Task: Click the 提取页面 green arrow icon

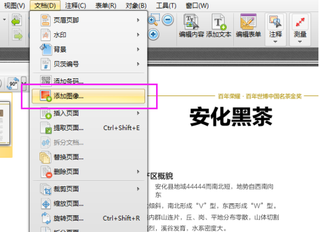Action: (45, 128)
